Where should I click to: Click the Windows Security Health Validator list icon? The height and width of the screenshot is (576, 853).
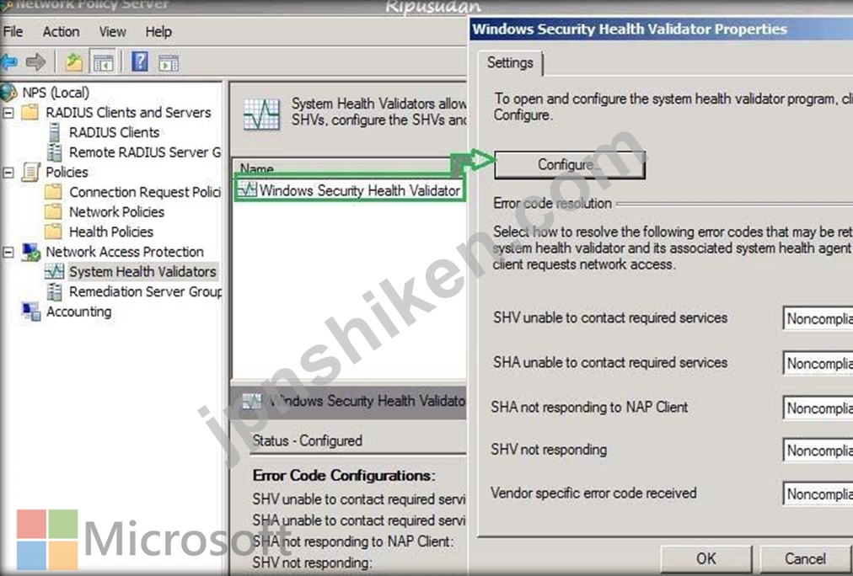(x=248, y=189)
